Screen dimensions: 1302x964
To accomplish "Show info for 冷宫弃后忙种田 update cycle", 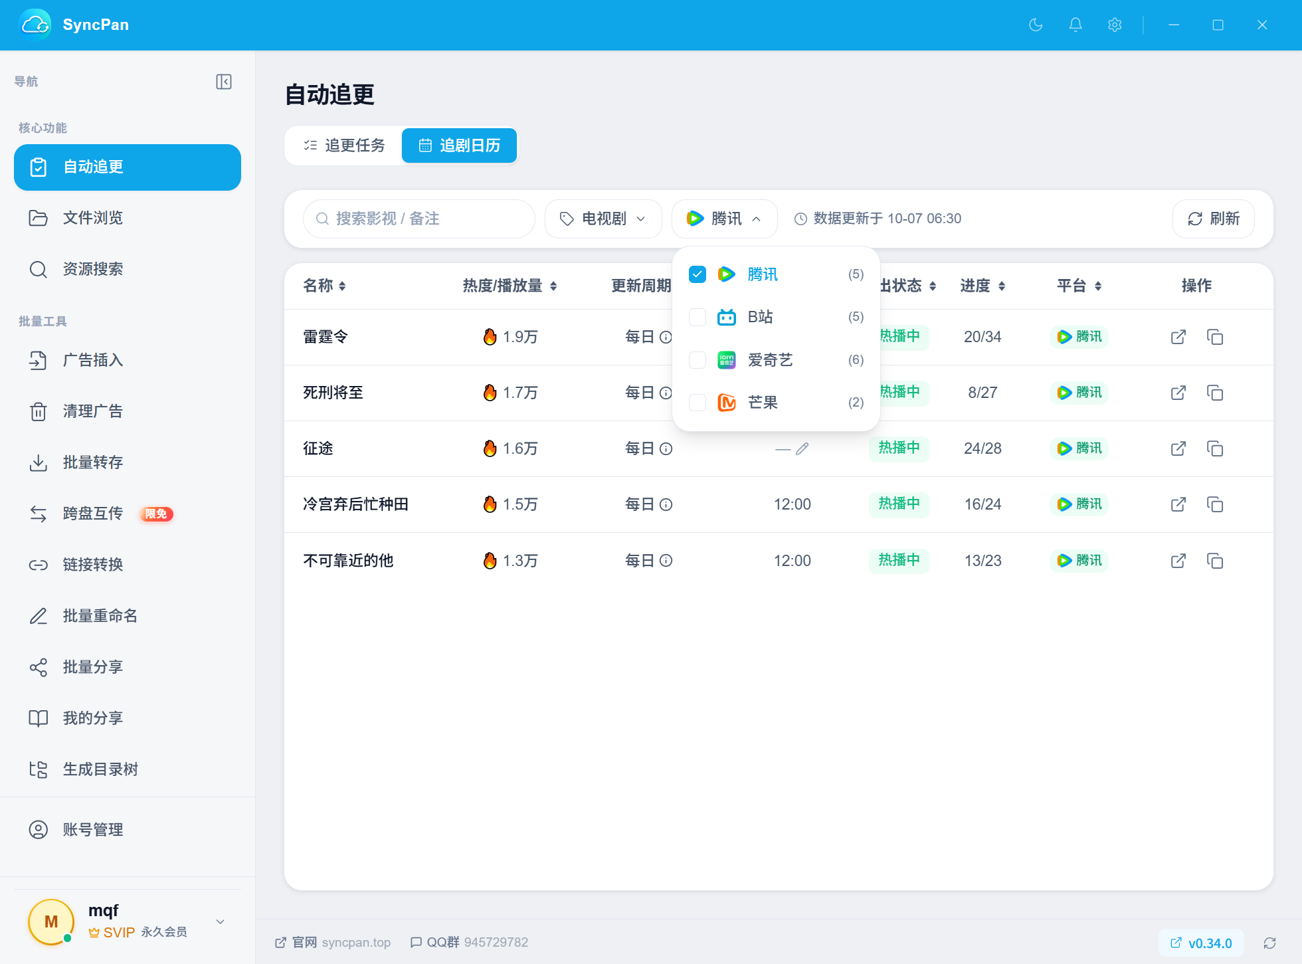I will (666, 505).
